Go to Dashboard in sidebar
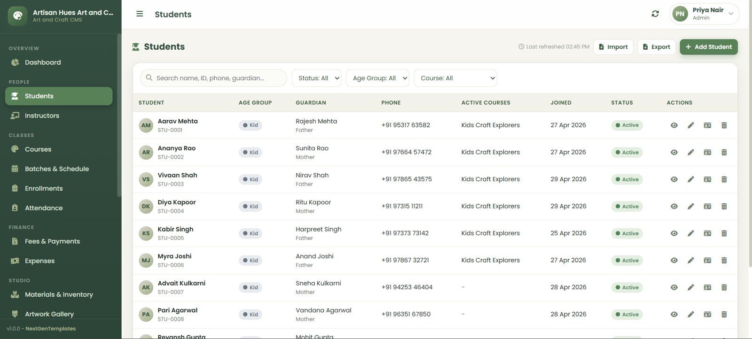The height and width of the screenshot is (339, 752). point(59,62)
